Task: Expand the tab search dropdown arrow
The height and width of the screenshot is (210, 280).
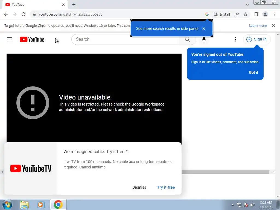Action: click(x=247, y=5)
